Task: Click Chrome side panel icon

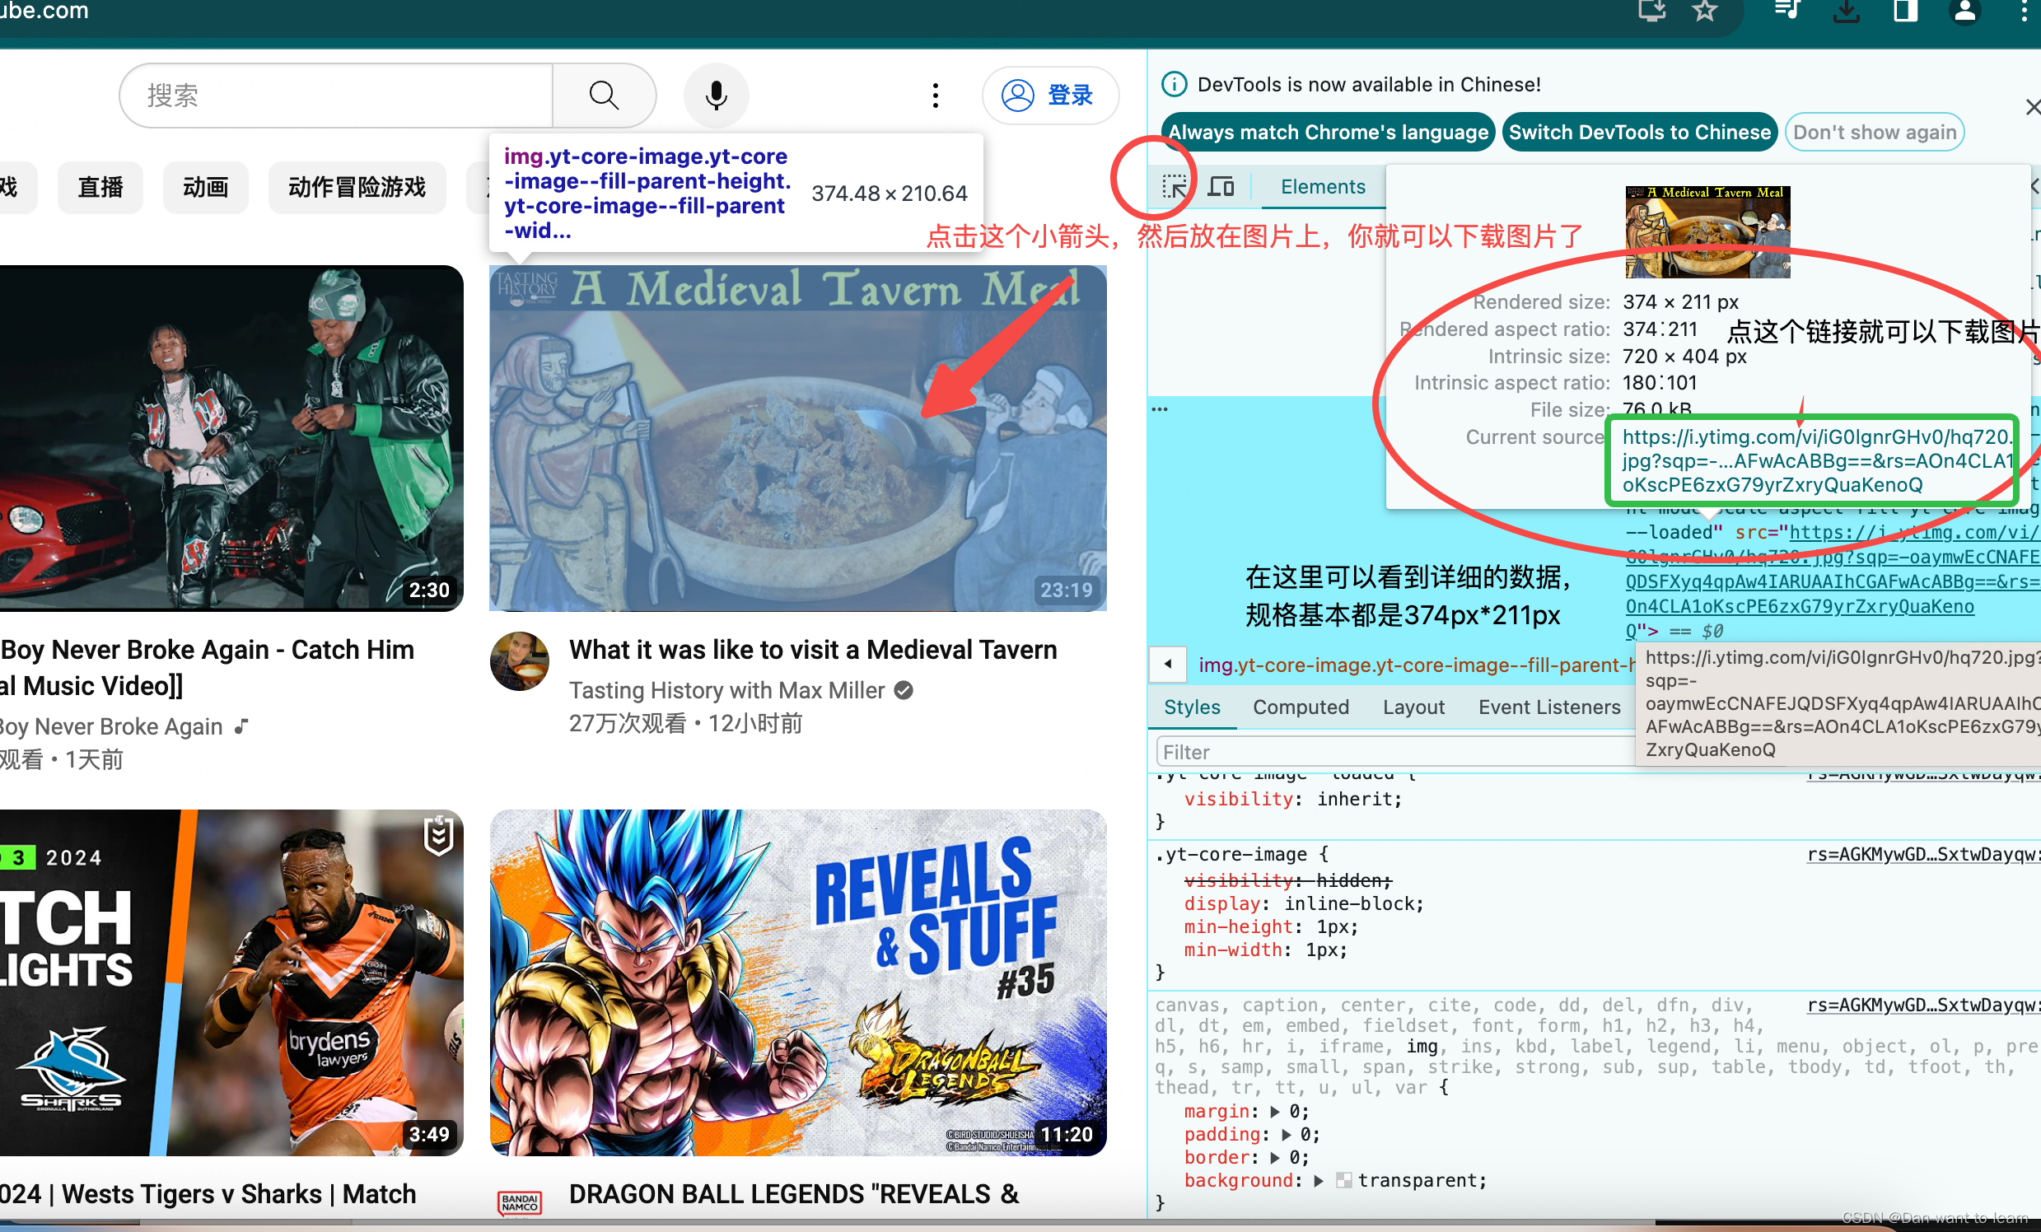Action: [x=1905, y=11]
